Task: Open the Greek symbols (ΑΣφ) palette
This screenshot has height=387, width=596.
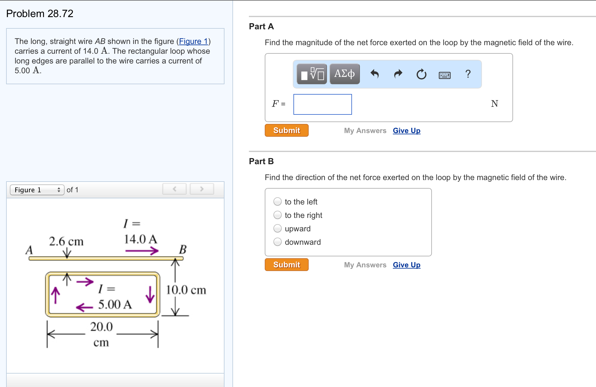Action: 344,74
